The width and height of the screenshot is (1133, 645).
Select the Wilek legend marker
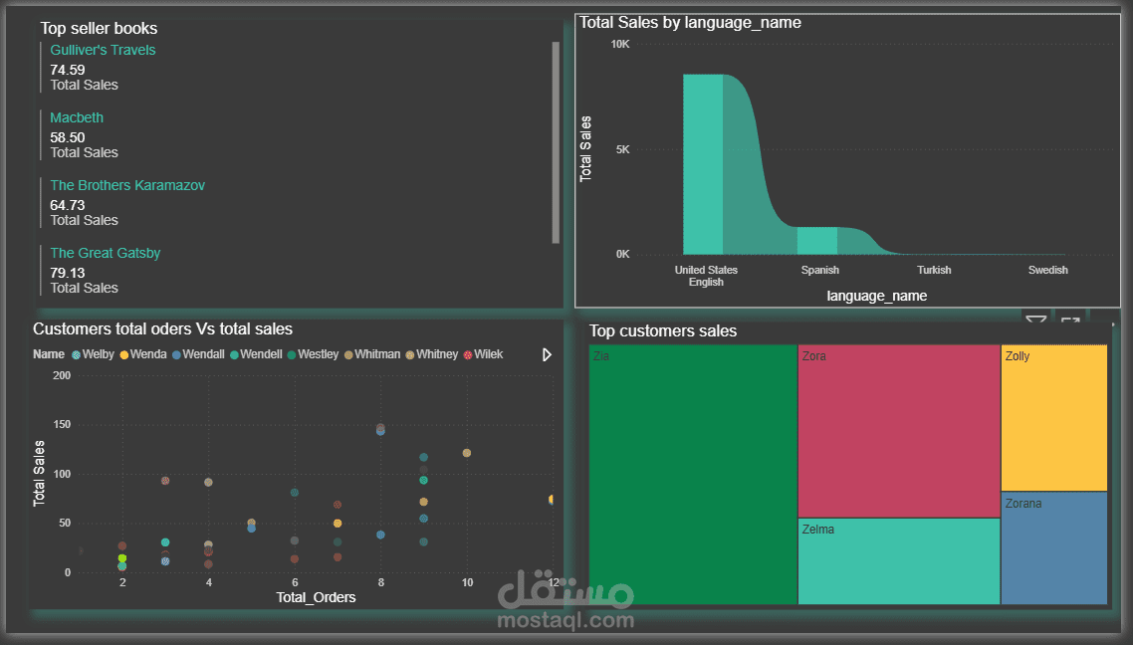pyautogui.click(x=468, y=354)
